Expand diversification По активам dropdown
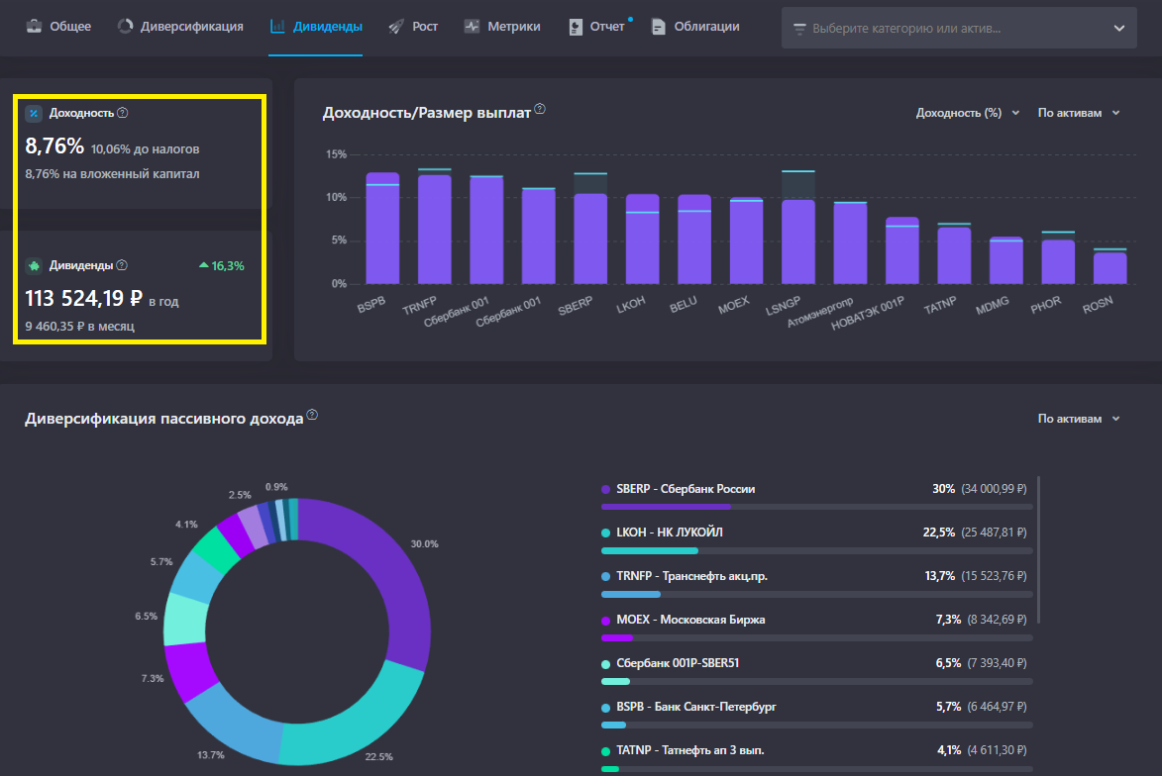1162x776 pixels. (1078, 419)
